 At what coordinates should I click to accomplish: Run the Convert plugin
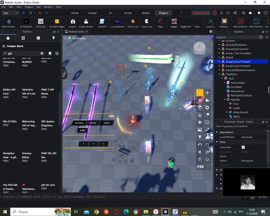(x=102, y=23)
